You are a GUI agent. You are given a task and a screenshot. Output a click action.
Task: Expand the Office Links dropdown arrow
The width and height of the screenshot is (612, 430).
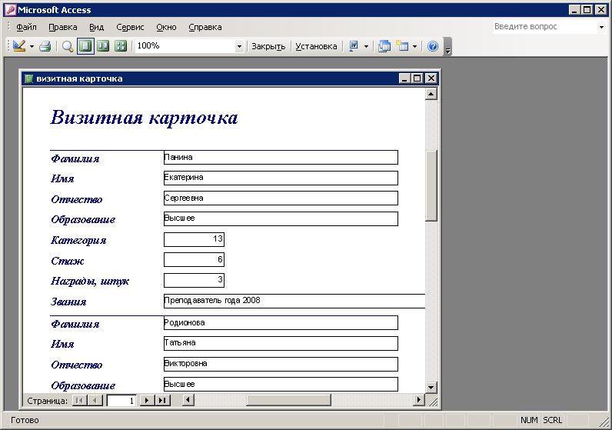point(366,46)
